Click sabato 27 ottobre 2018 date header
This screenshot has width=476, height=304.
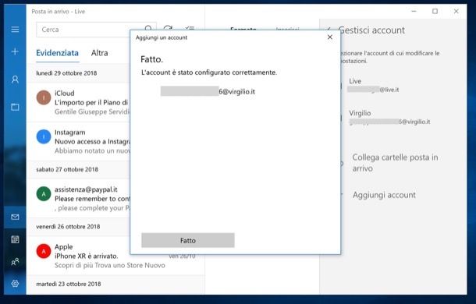tap(67, 169)
